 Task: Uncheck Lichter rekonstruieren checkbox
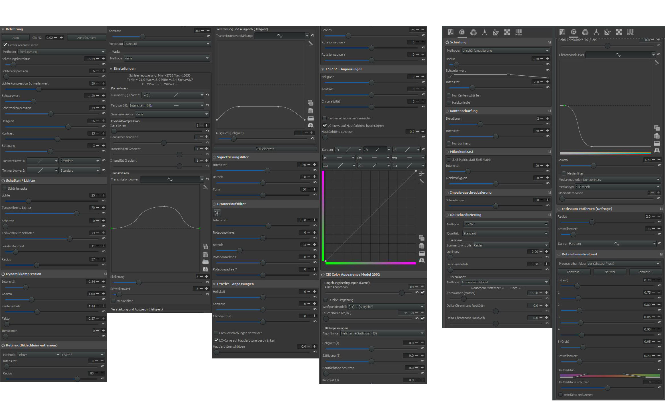5,45
